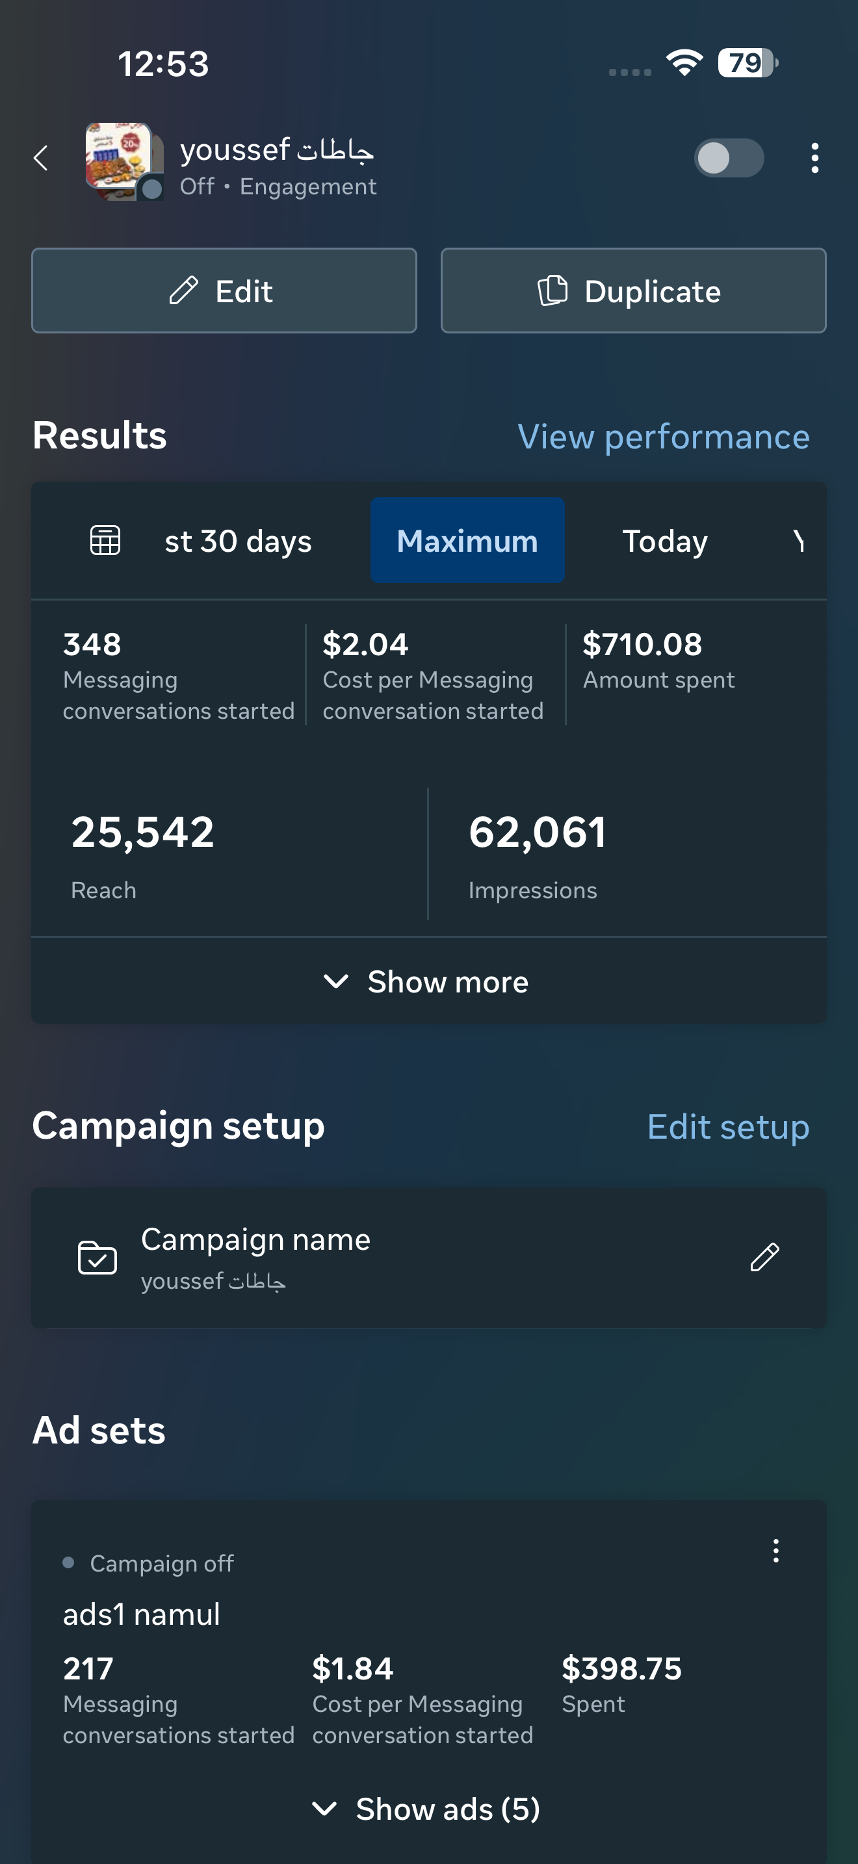Open ads1 namul ad set options menu
This screenshot has height=1864, width=858.
click(x=775, y=1551)
